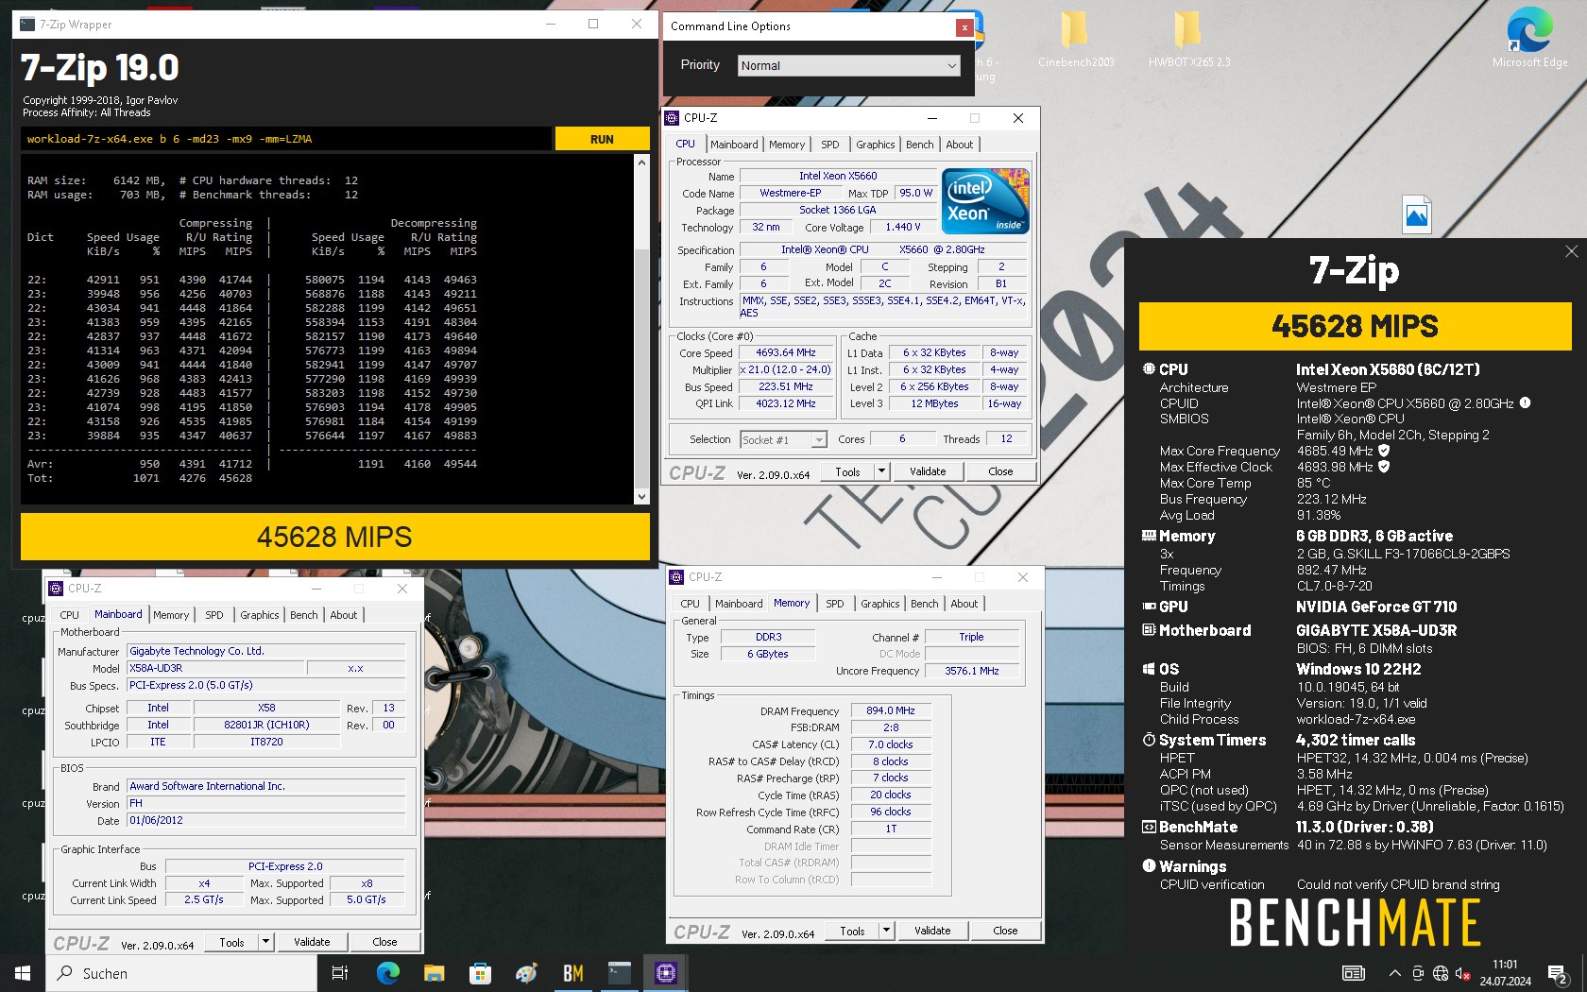
Task: Click Validate in the top CPU-Z window
Action: 928,471
